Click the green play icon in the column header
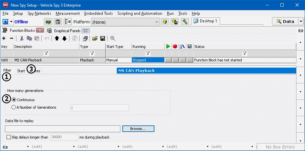This screenshot has height=151, width=305. point(168,47)
